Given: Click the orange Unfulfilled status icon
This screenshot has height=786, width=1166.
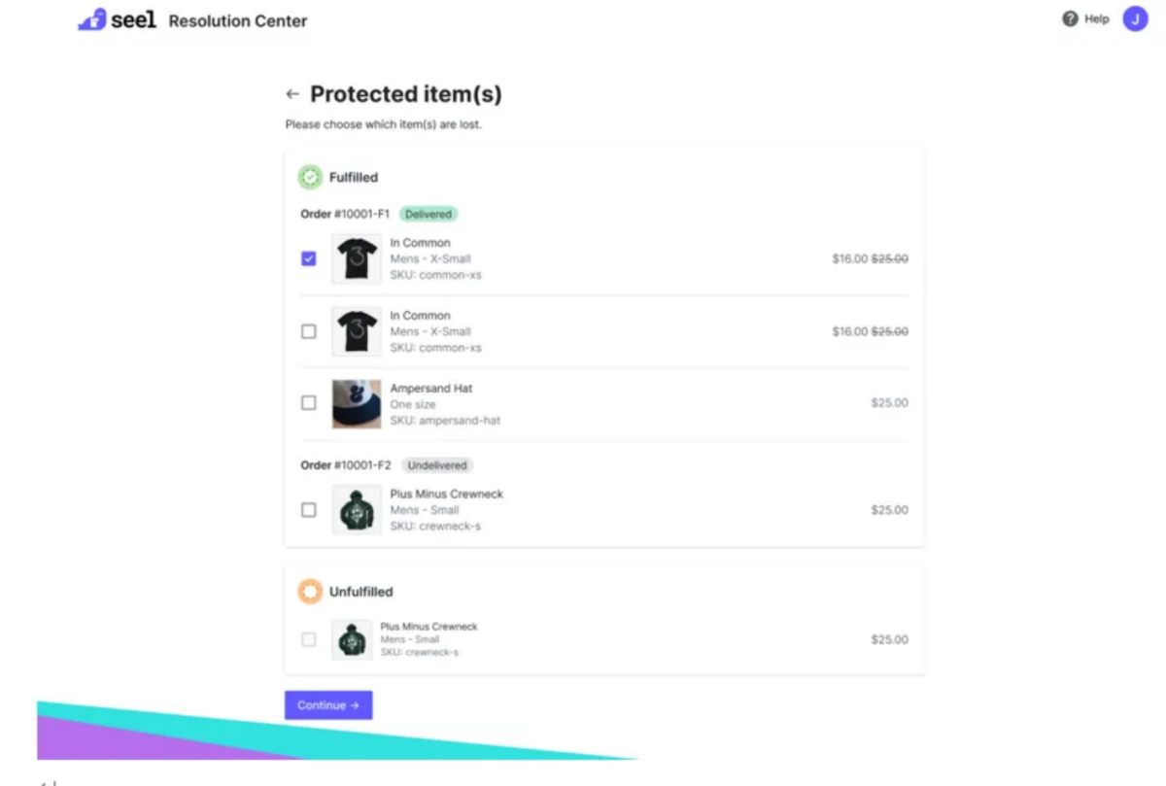Looking at the screenshot, I should [x=309, y=592].
